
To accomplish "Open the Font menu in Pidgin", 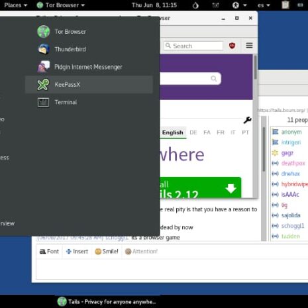I will pyautogui.click(x=49, y=251).
